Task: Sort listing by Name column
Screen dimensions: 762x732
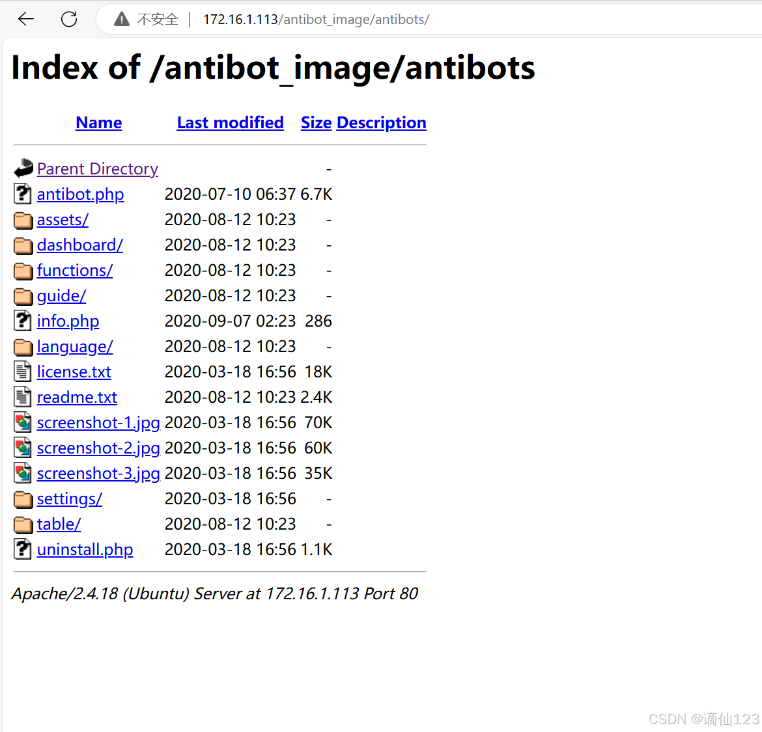Action: 98,123
